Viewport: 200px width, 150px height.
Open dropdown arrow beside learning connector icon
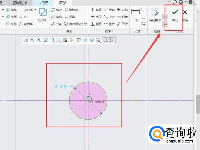point(186,2)
